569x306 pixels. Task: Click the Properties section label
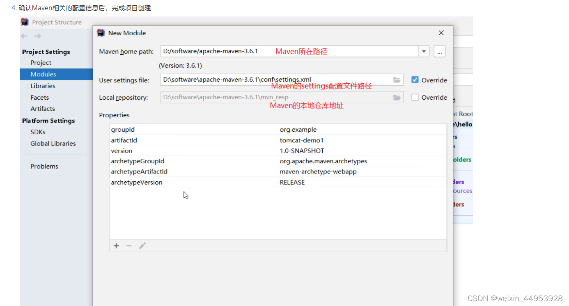tap(114, 115)
